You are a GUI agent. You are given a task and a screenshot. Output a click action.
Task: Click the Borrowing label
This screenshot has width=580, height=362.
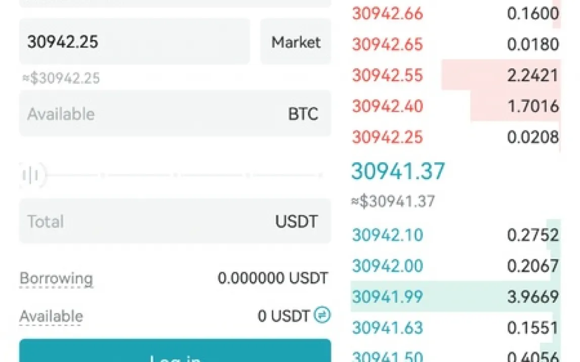tap(56, 279)
